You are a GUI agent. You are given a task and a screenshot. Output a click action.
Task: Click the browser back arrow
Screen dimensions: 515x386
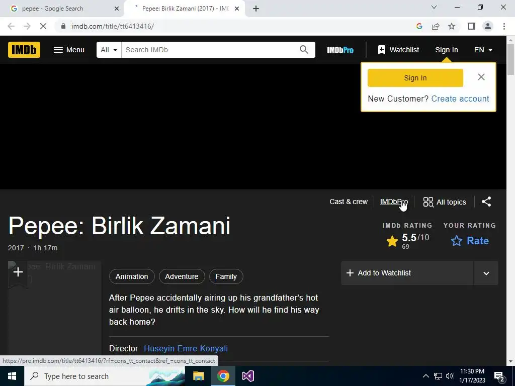[11, 26]
